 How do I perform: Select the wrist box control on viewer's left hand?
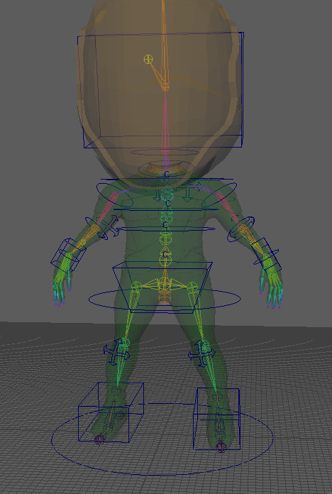[x=68, y=256]
